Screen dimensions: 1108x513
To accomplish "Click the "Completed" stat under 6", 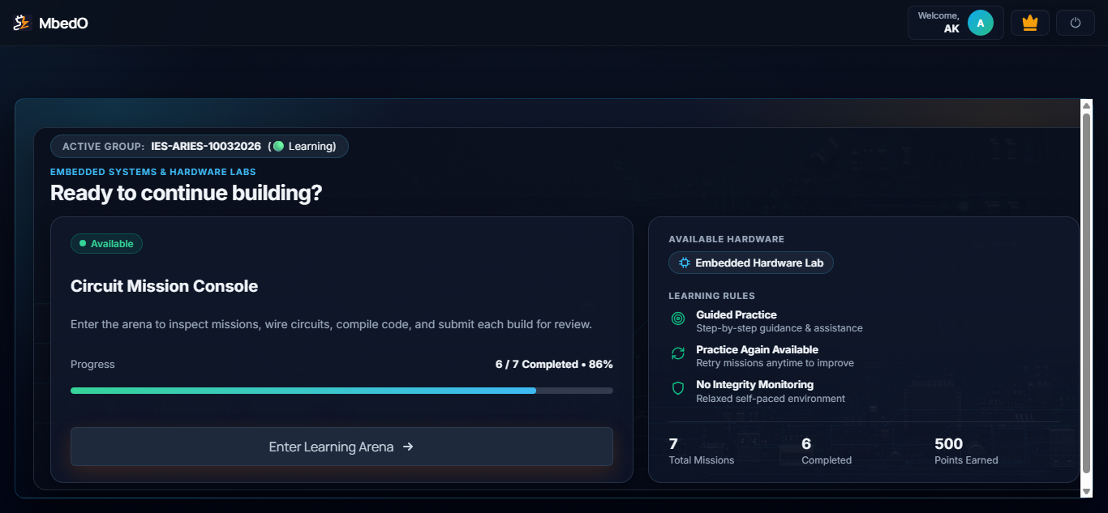I will tap(827, 460).
